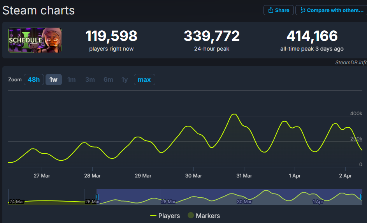
Task: Click the 26 Mar label in navigator
Action: [92, 202]
